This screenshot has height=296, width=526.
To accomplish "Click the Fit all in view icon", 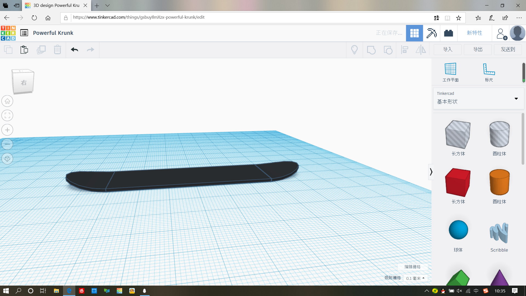I will (x=7, y=115).
